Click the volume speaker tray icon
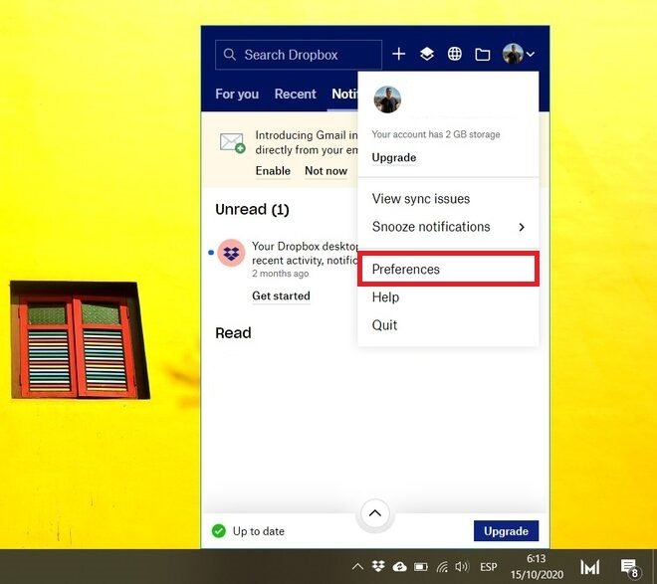 (462, 567)
